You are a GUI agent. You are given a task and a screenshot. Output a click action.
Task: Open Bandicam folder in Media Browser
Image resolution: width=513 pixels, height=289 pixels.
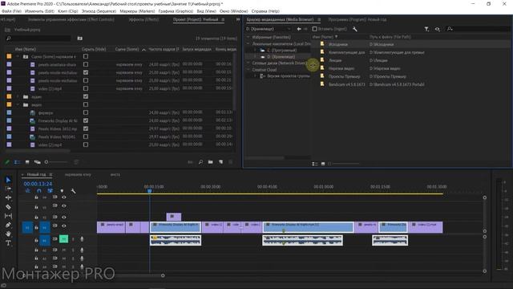347,84
